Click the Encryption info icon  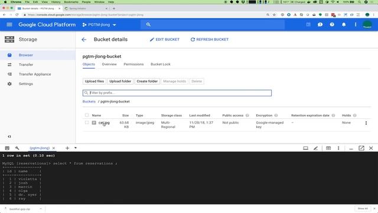point(276,115)
